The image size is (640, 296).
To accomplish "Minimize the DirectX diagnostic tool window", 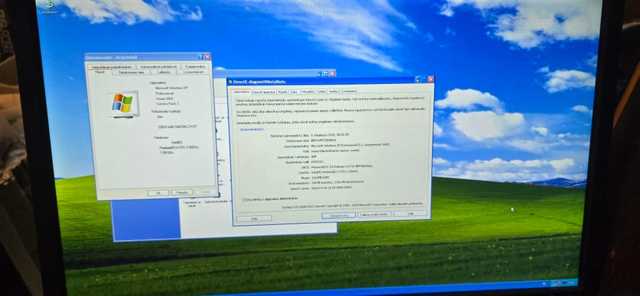I will point(417,80).
